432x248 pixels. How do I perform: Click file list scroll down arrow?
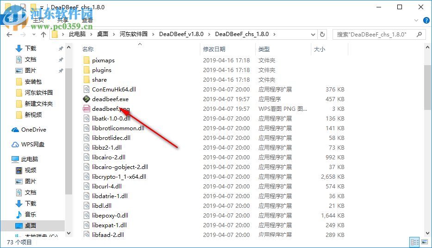coord(427,233)
